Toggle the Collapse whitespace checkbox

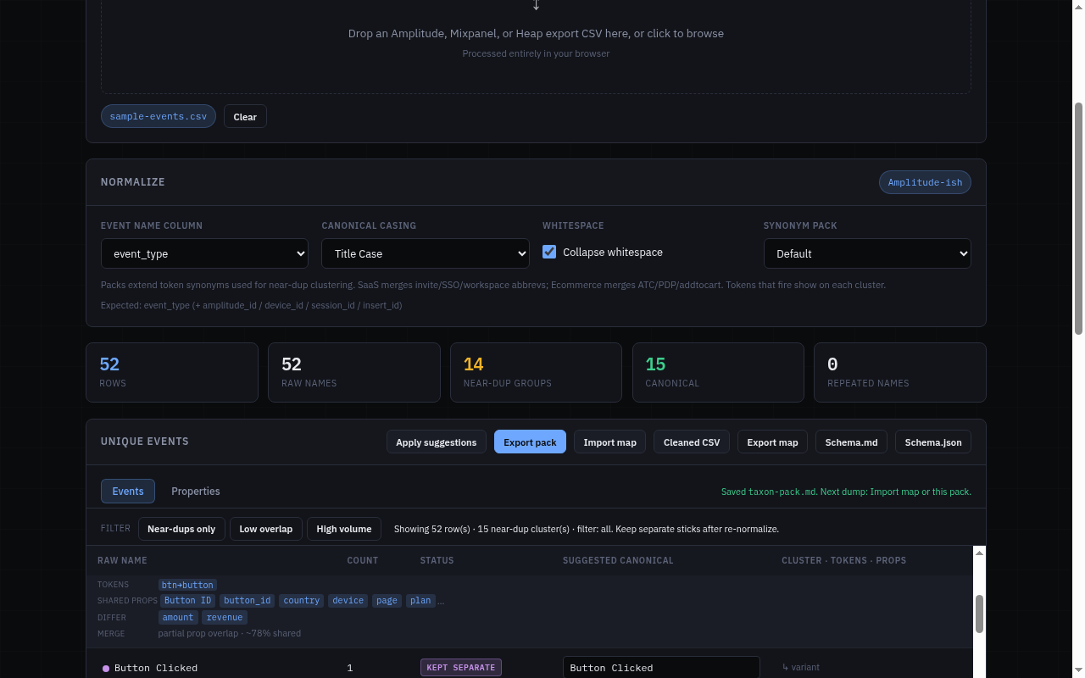[x=549, y=252]
